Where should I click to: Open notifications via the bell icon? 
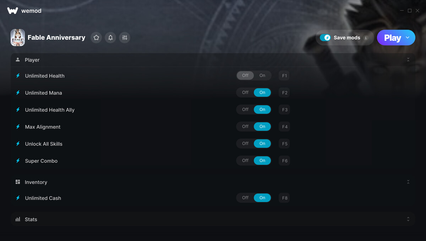110,38
